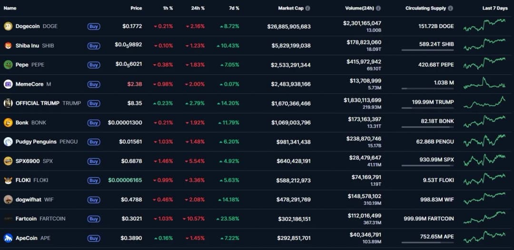
Task: Click Circulating Supply info icon
Action: (x=450, y=8)
